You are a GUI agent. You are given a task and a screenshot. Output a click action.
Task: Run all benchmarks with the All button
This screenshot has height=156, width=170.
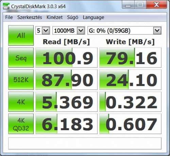pyautogui.click(x=21, y=35)
